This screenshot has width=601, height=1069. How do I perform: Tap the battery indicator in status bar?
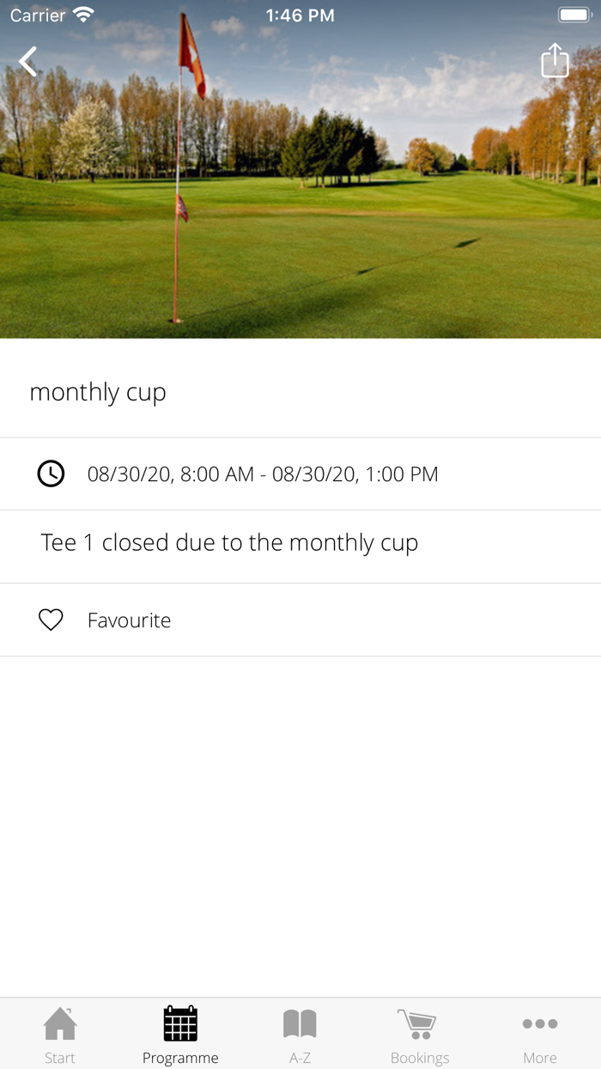coord(574,15)
